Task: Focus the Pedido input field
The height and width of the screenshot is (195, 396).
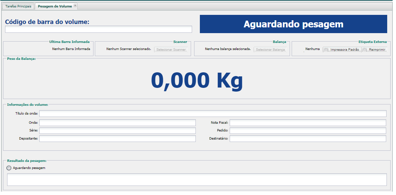Action: (308, 131)
